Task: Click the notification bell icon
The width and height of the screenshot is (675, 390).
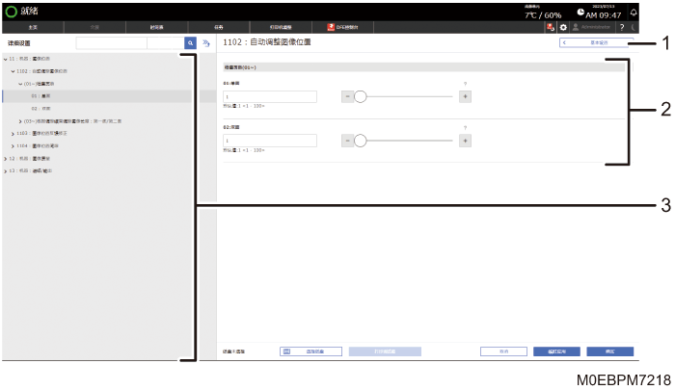Action: click(634, 13)
